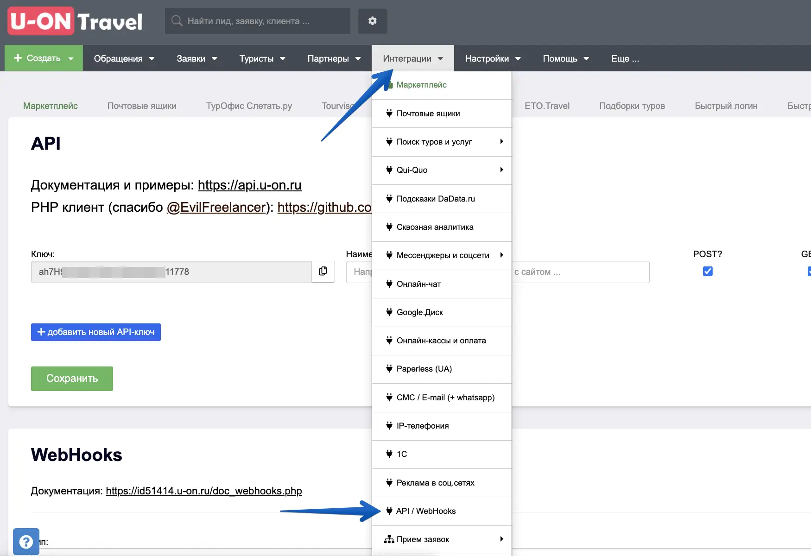Click the gear settings icon near search
This screenshot has height=556, width=811.
[x=372, y=21]
